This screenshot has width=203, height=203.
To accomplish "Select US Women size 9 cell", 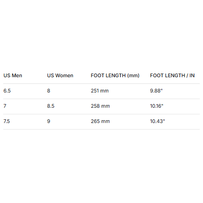I will coord(49,121).
